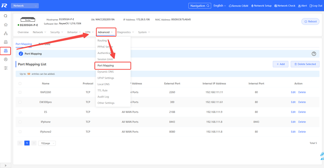Click the Port Mapping info icon
Image resolution: width=324 pixels, height=168 pixels.
[x=21, y=54]
